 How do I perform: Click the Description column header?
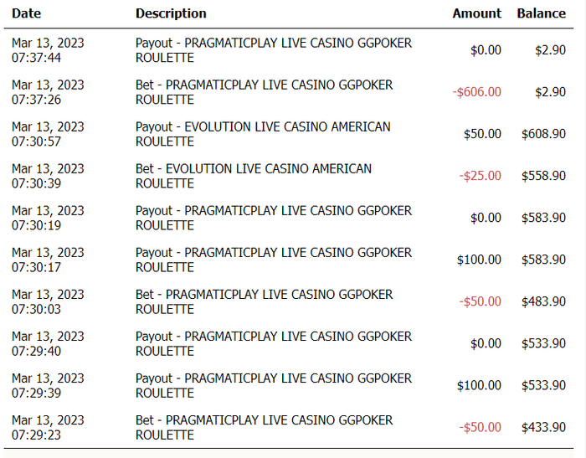coord(171,13)
